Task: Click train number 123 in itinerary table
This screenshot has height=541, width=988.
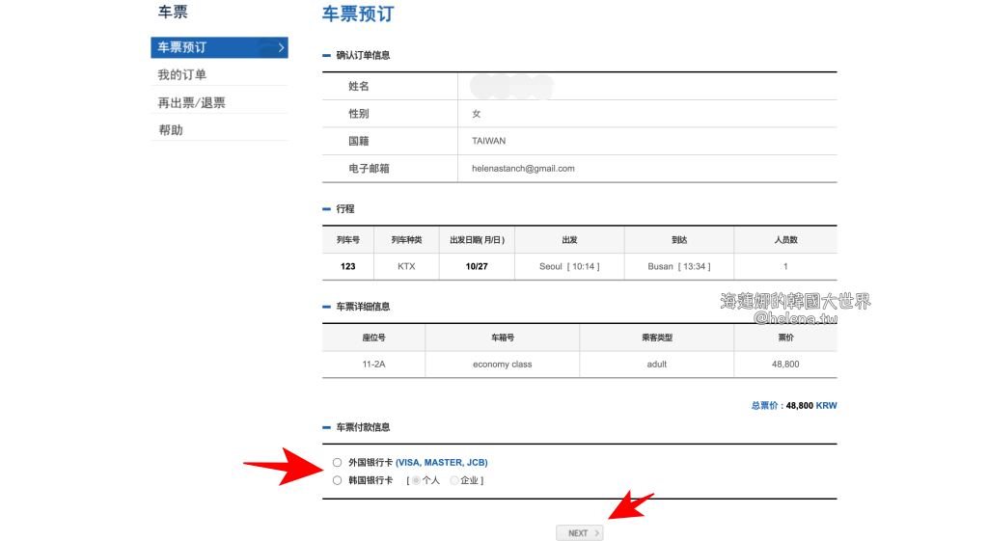Action: [x=348, y=266]
